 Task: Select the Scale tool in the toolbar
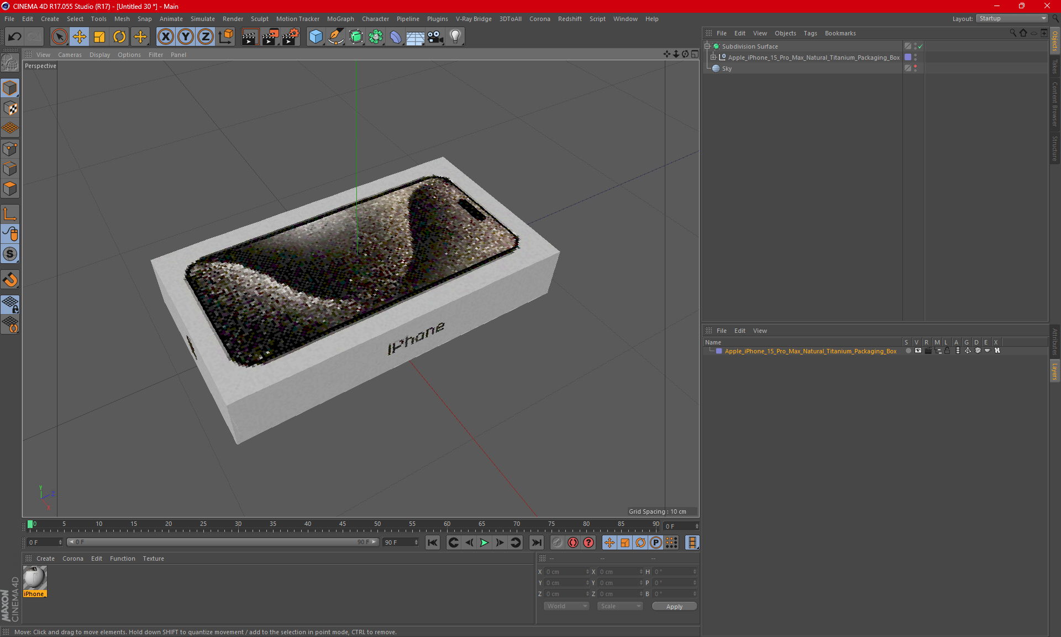(x=99, y=37)
